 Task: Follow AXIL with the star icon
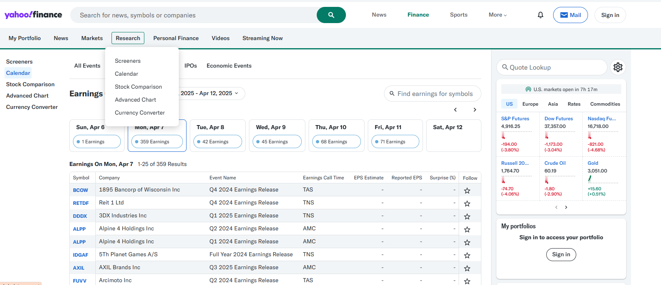tap(467, 268)
